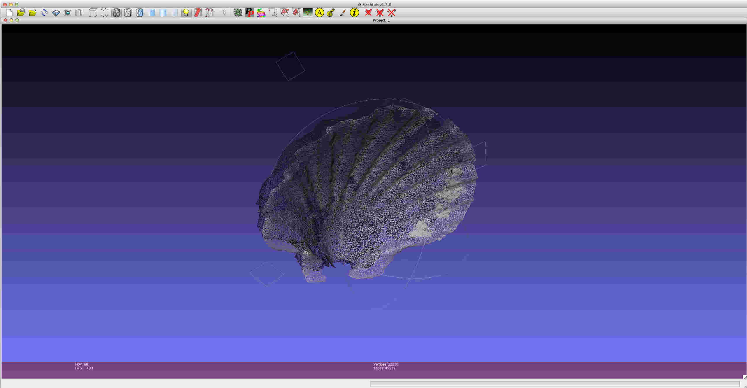Delete selected faces with first red X
This screenshot has width=747, height=388.
(x=368, y=13)
